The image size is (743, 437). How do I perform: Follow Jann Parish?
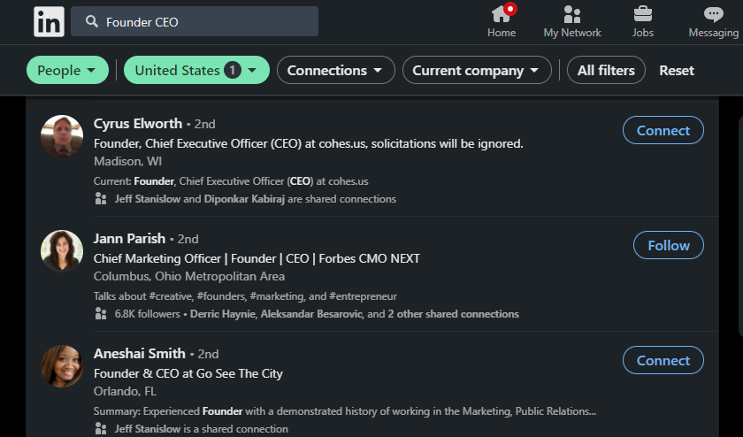tap(668, 245)
